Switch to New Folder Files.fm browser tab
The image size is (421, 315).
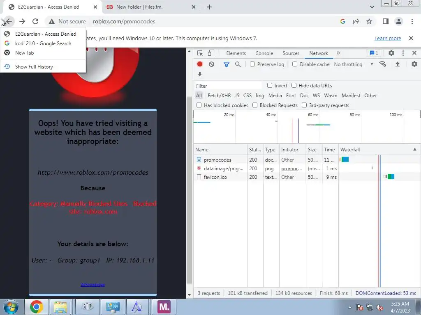pos(151,7)
